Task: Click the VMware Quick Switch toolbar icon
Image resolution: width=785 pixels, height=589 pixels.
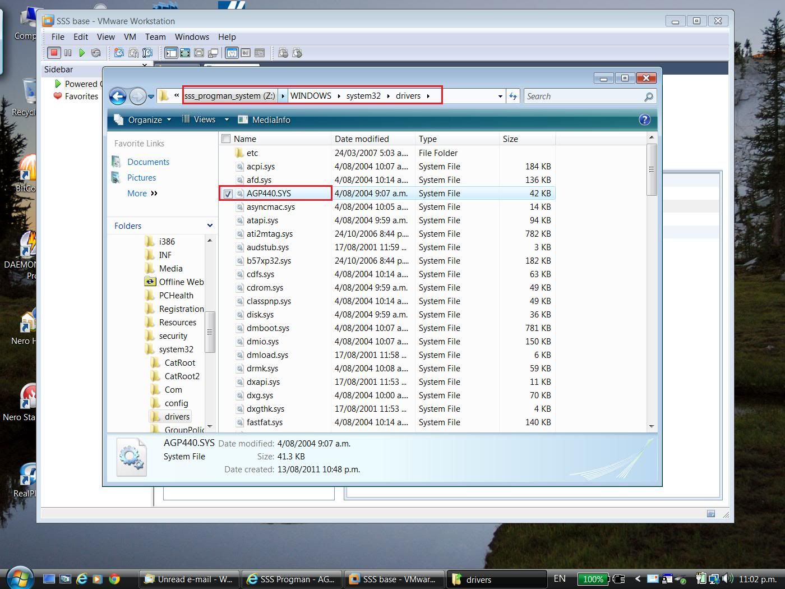Action: coord(185,53)
